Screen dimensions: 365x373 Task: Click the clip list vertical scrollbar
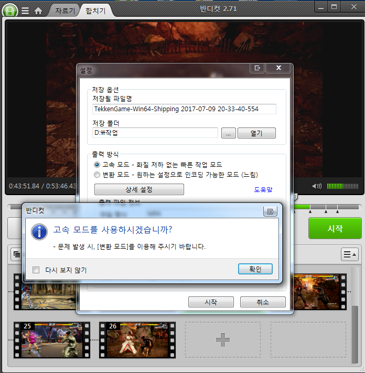click(355, 335)
